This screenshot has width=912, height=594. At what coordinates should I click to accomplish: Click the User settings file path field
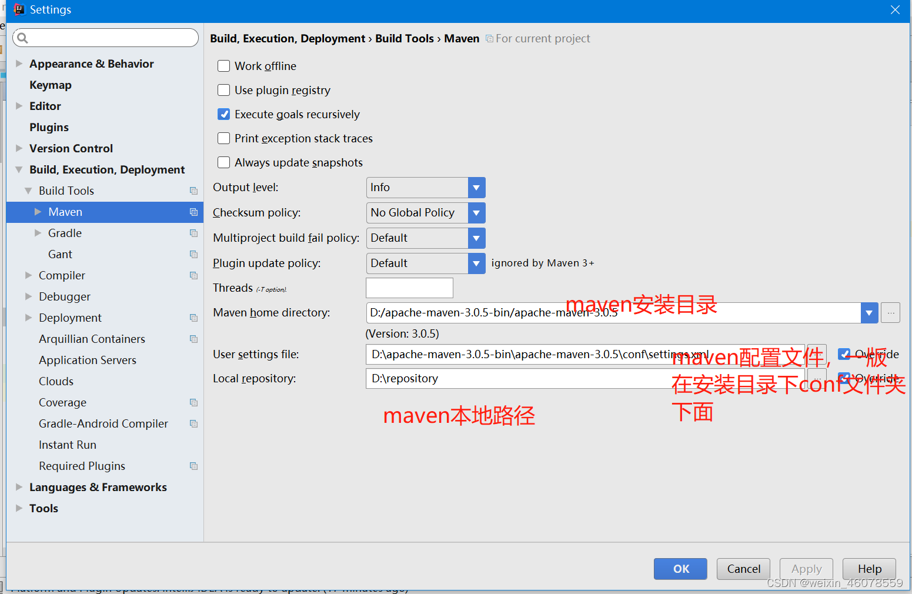coord(585,355)
